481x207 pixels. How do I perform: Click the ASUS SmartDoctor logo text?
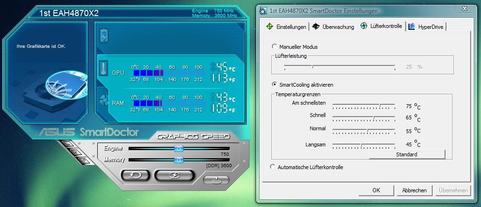tap(89, 132)
